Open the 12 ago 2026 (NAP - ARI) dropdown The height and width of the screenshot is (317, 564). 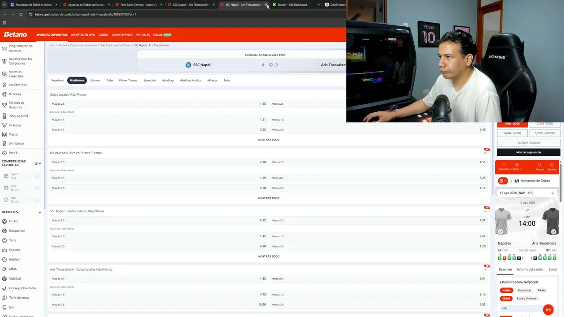coord(527,193)
